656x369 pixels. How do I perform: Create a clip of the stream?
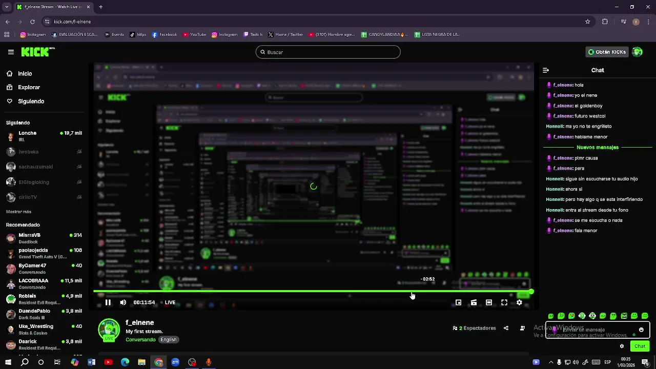tap(474, 302)
